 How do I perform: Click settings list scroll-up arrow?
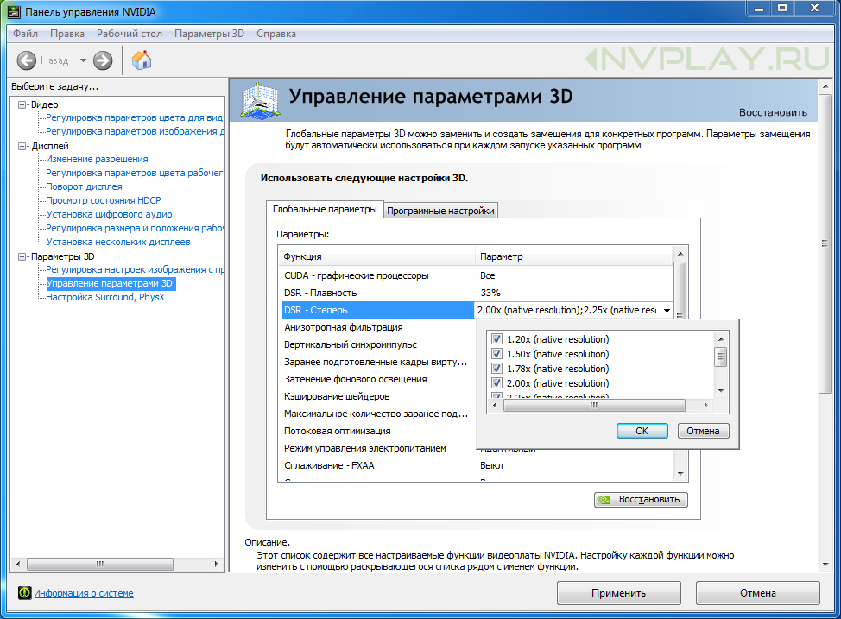(x=680, y=254)
